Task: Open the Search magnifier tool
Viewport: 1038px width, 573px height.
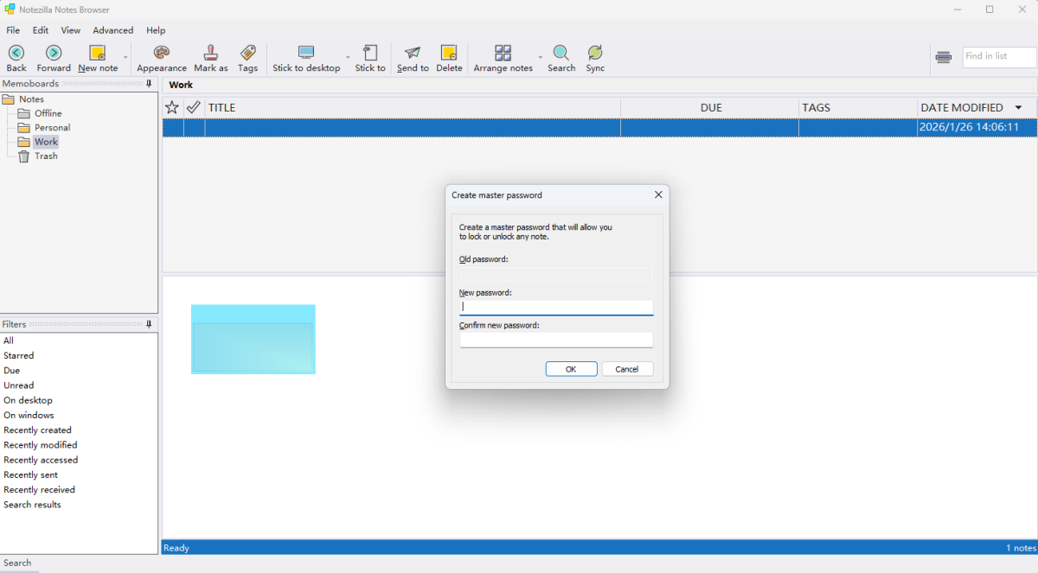Action: (x=561, y=54)
